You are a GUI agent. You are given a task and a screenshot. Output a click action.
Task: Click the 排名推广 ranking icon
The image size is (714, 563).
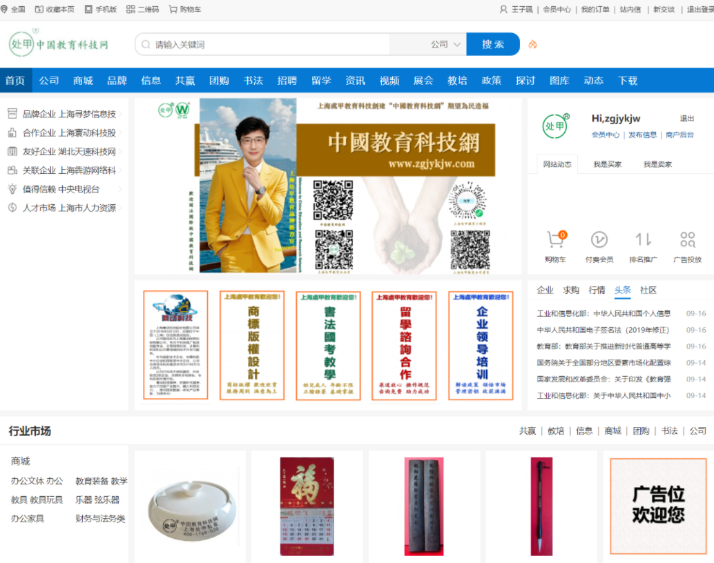(644, 239)
